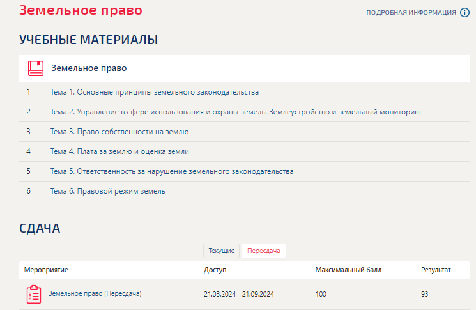Open Тема 1 on land legislation principles
Image resolution: width=476 pixels, height=310 pixels.
(154, 92)
